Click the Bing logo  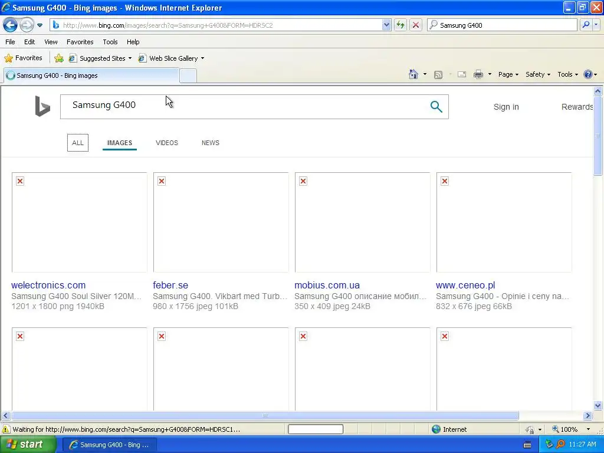42,106
